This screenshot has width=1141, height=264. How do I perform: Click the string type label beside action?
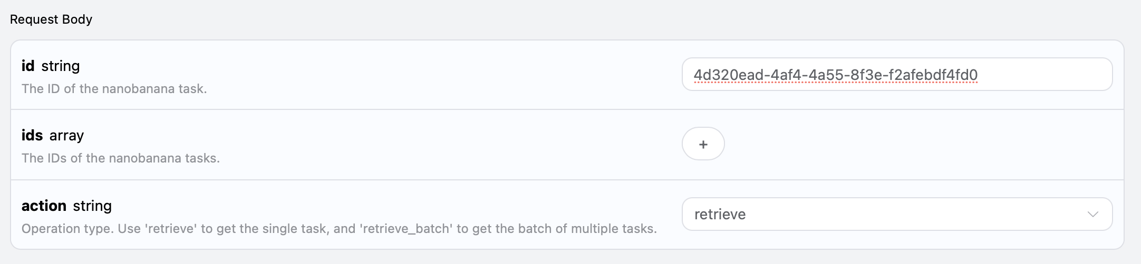[92, 206]
